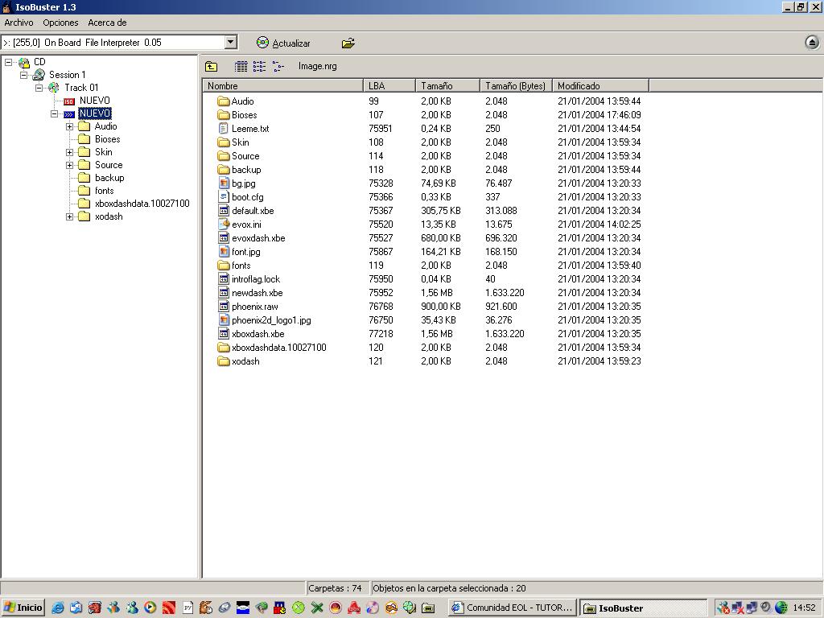Expand the xodash folder in tree
Viewport: 824px width, 618px height.
point(69,216)
